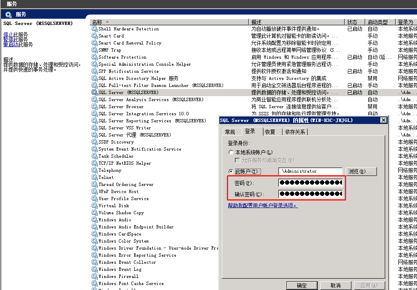
Task: Click the gear icon beside Shell Hardware Detection
Action: (x=94, y=29)
